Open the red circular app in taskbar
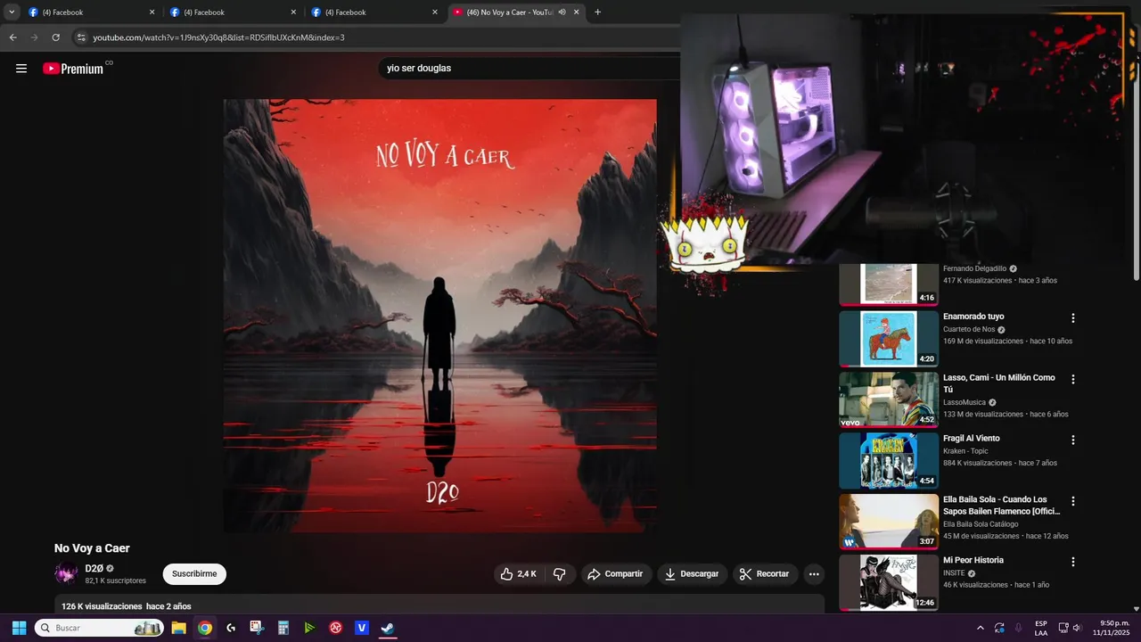The image size is (1141, 642). [336, 628]
